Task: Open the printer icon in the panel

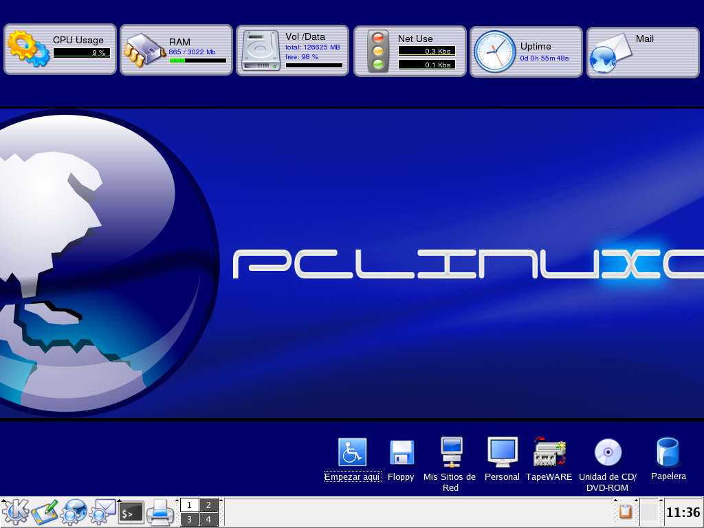Action: pyautogui.click(x=160, y=512)
